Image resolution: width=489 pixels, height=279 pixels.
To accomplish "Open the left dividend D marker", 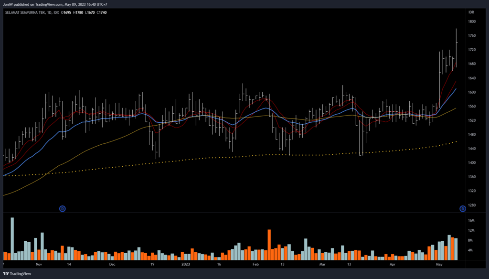I will pyautogui.click(x=62, y=208).
